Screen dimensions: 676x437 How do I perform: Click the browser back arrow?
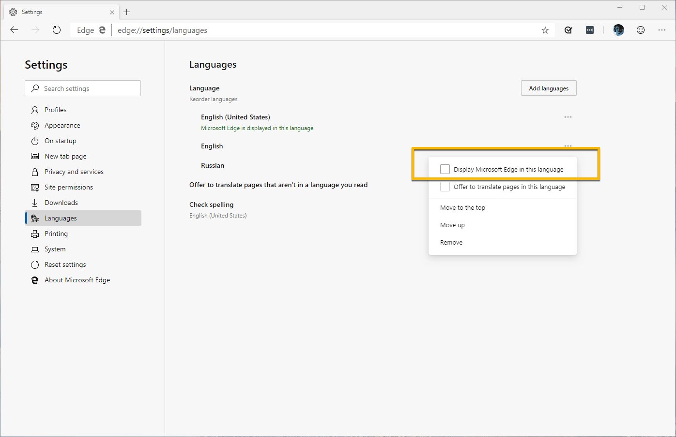14,30
